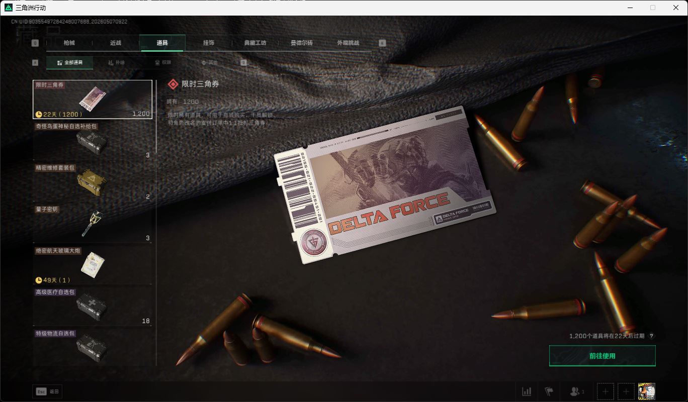This screenshot has width=688, height=402.
Task: Select the 补给 filter sub-tab
Action: tap(116, 63)
